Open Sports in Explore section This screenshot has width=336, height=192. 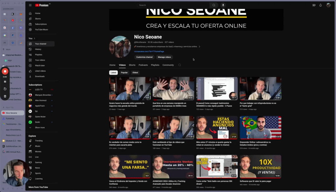click(x=41, y=173)
